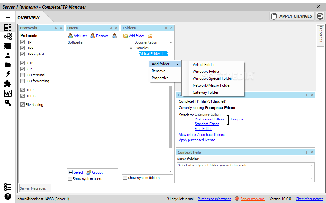This screenshot has width=326, height=203.
Task: Select Gateway Folder option
Action: coord(213,92)
